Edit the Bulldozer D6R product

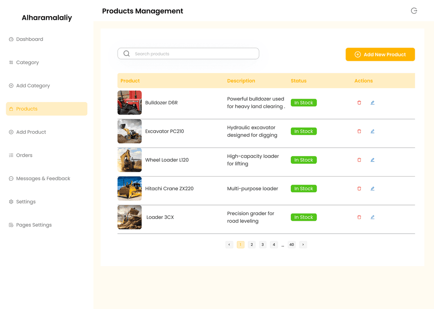[x=372, y=103]
